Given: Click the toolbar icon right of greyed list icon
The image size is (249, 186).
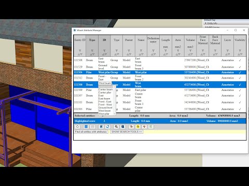Looking at the screenshot, I should tap(101, 127).
